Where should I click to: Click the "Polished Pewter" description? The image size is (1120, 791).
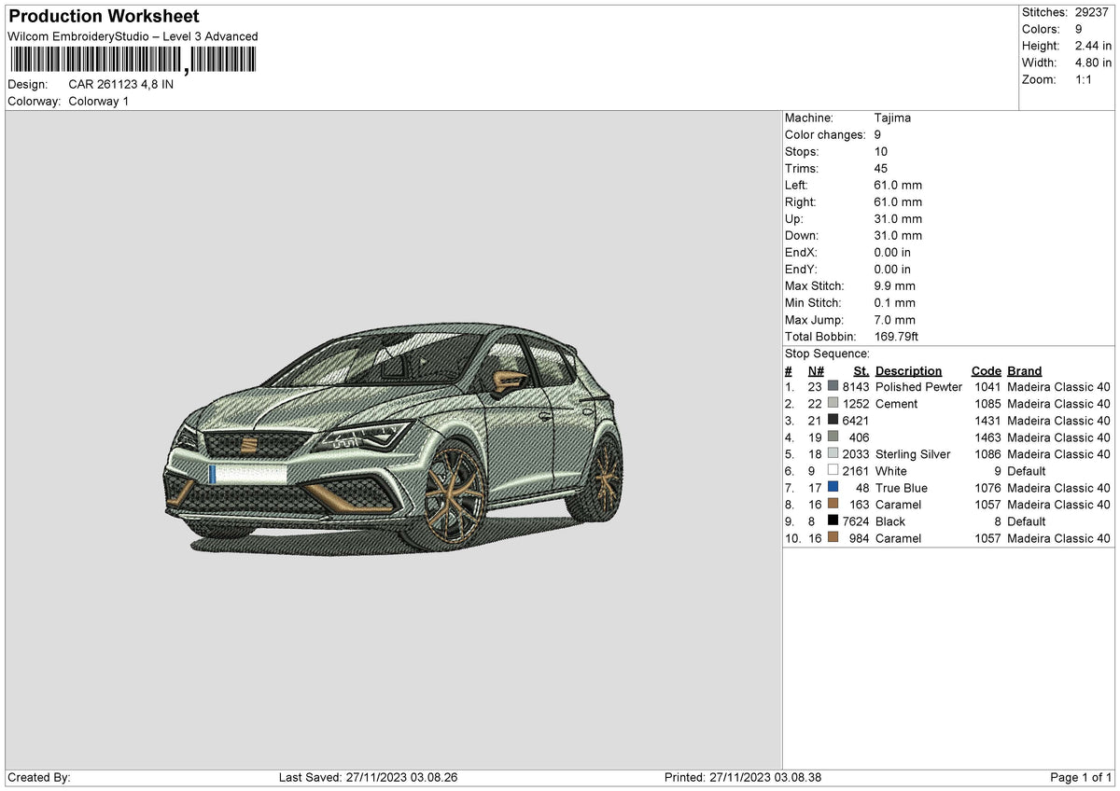pyautogui.click(x=918, y=387)
